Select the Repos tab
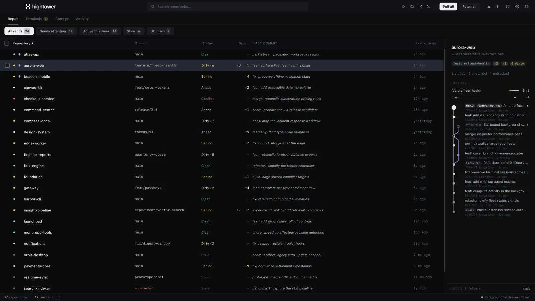 [13, 19]
